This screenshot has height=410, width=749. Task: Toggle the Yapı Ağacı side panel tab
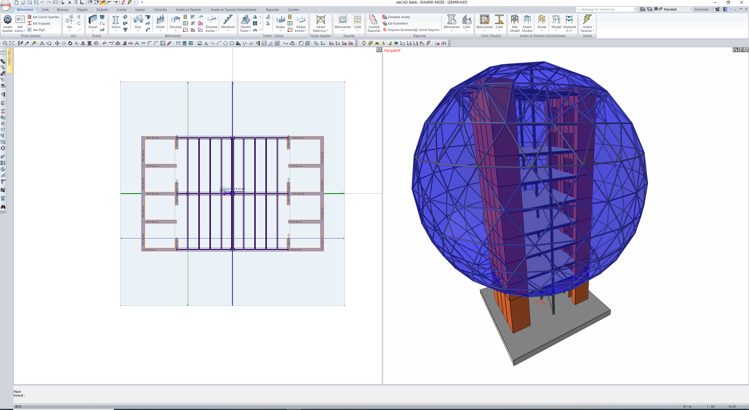pyautogui.click(x=10, y=57)
